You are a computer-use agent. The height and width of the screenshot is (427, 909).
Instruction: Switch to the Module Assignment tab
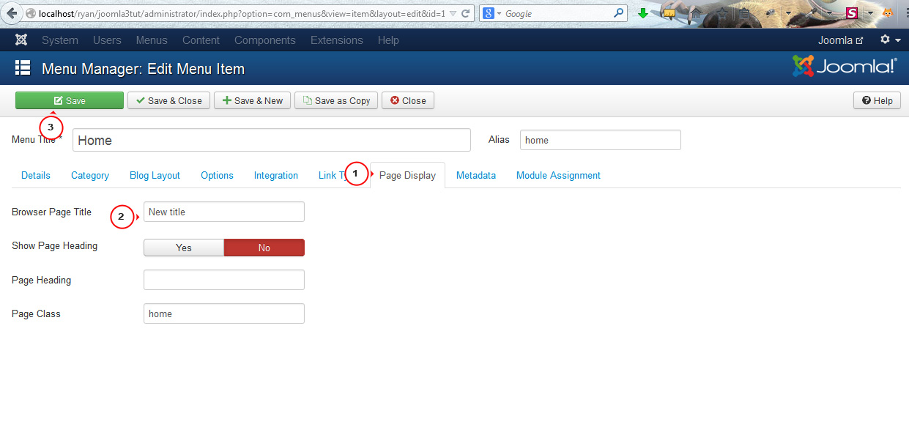(x=558, y=176)
